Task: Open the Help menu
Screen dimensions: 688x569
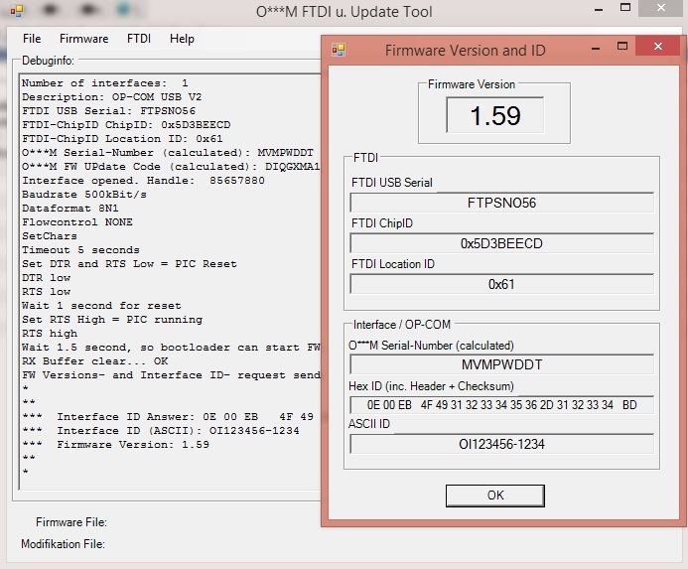Action: (x=182, y=39)
